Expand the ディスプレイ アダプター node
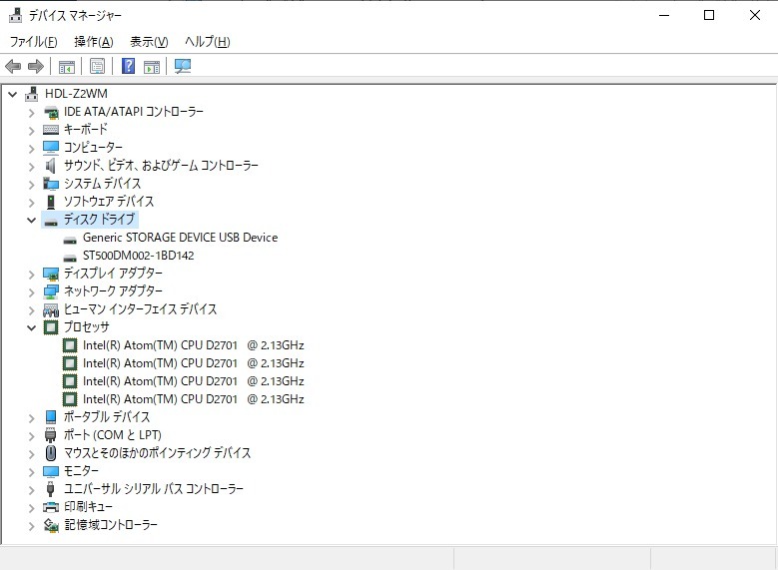 (x=31, y=274)
